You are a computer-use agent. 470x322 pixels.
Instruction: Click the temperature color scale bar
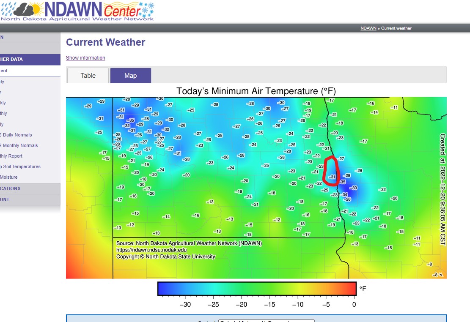coord(257,289)
